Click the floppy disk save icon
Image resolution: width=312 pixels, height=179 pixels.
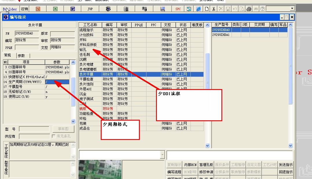228,9
